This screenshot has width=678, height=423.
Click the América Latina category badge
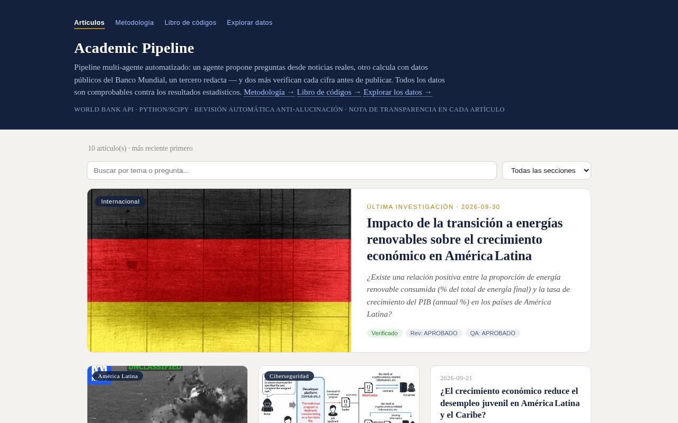tap(118, 376)
